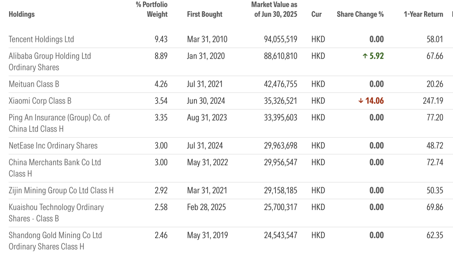Sort by the Holdings column header

[x=21, y=14]
